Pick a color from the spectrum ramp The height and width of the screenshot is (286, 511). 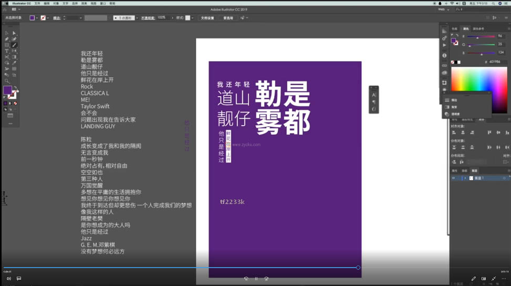coord(479,90)
